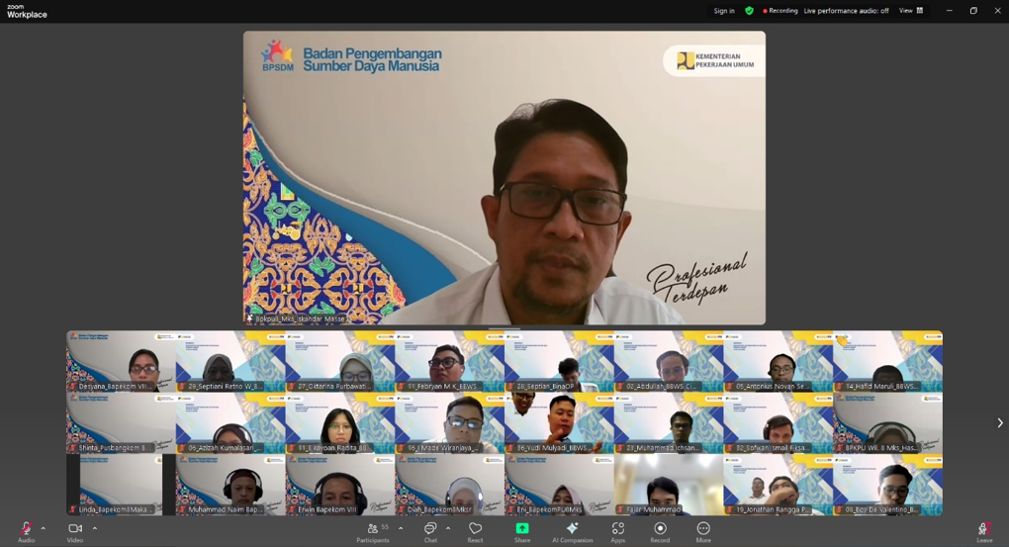Select Erwin Bapekom VIII video tile
This screenshot has width=1009, height=547.
coord(339,485)
